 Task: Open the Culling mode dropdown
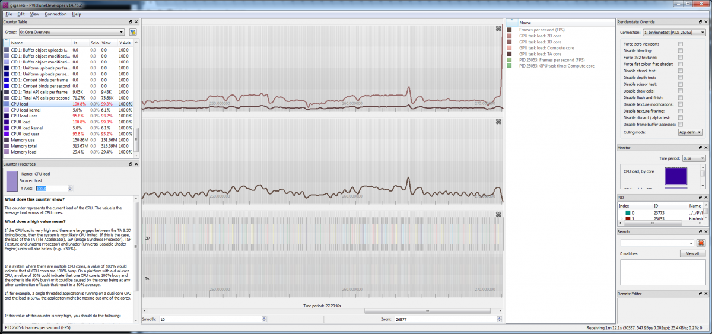690,132
